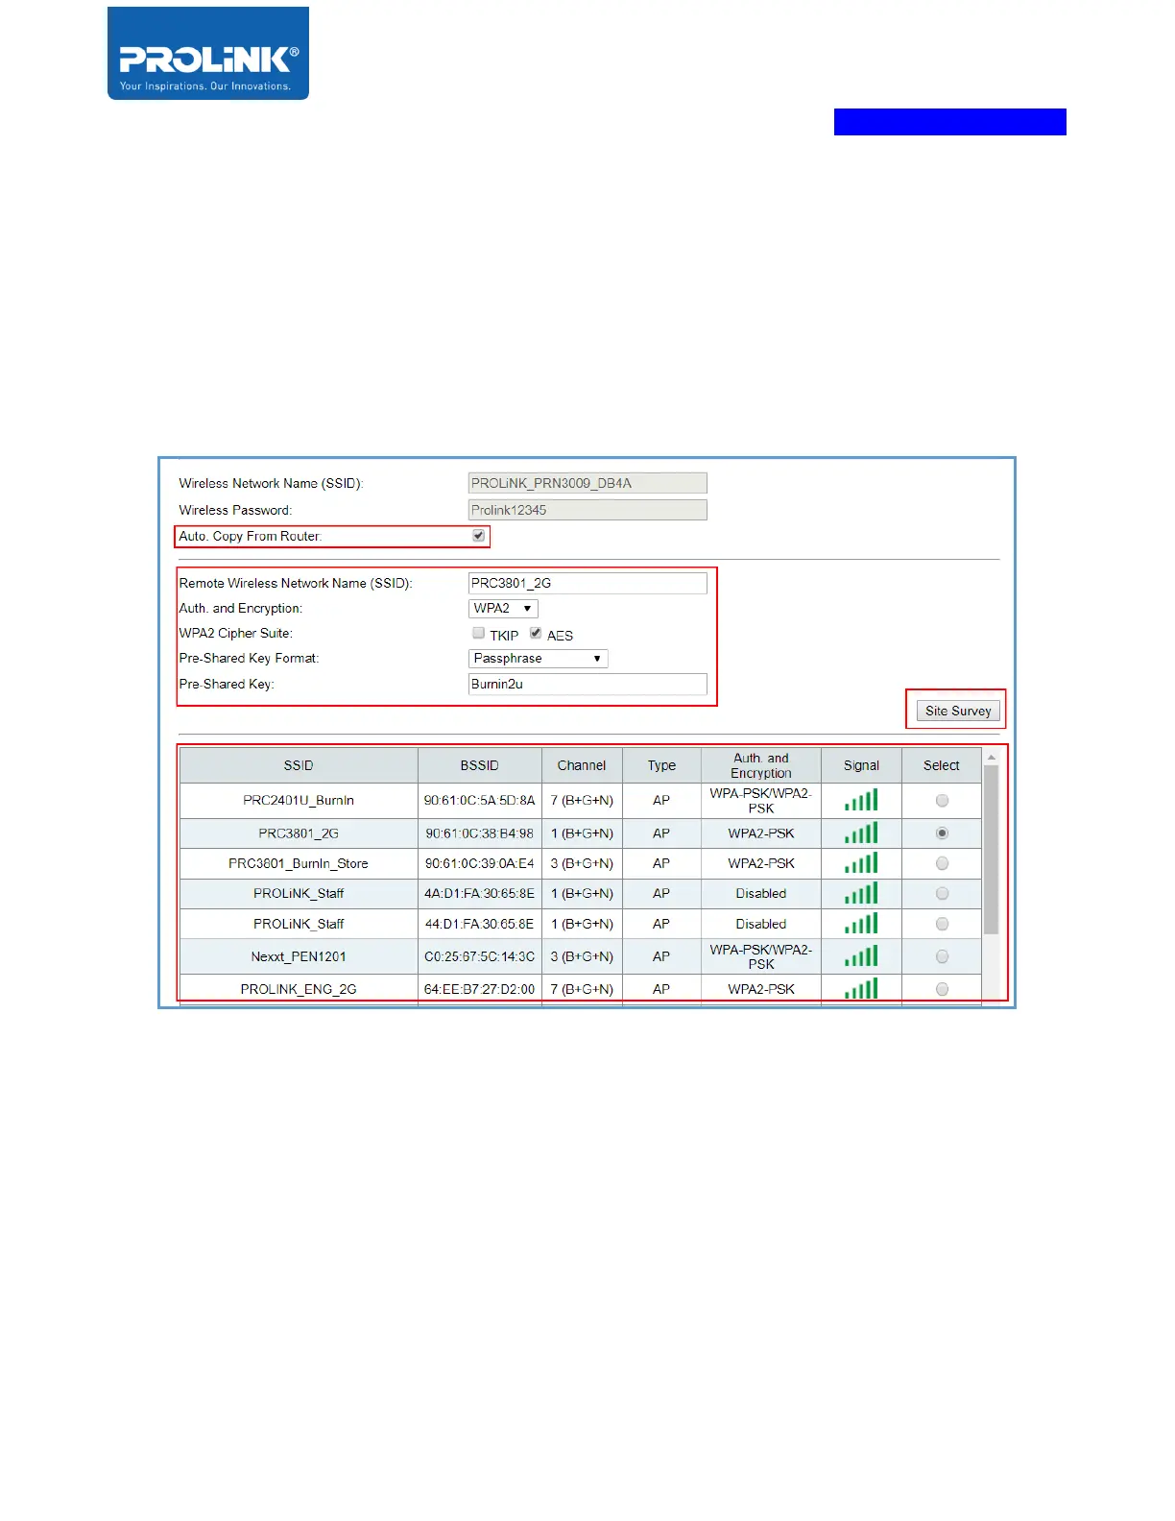Screen dimensions: 1175x1521
Task: Click the PRC2401U_BurnIn SSID cell
Action: pyautogui.click(x=299, y=801)
